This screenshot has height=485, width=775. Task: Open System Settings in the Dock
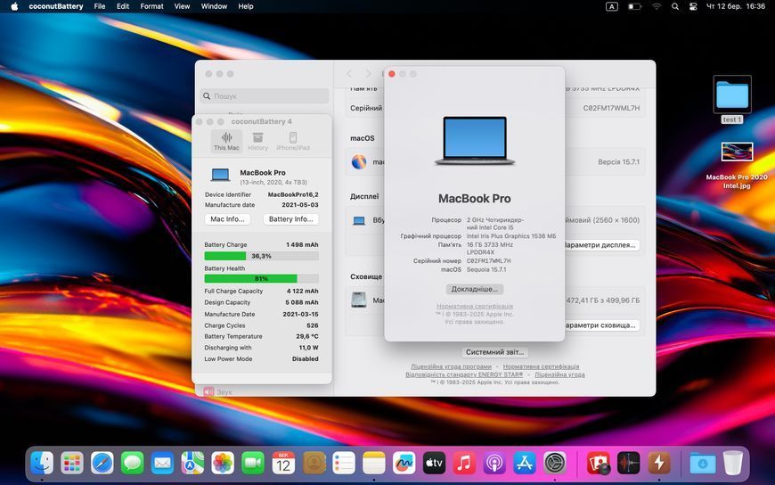click(x=555, y=464)
